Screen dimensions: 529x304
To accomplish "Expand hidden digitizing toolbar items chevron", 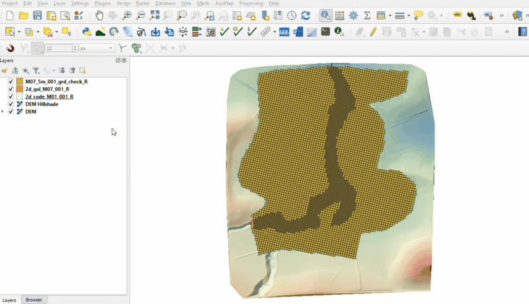I will [507, 32].
